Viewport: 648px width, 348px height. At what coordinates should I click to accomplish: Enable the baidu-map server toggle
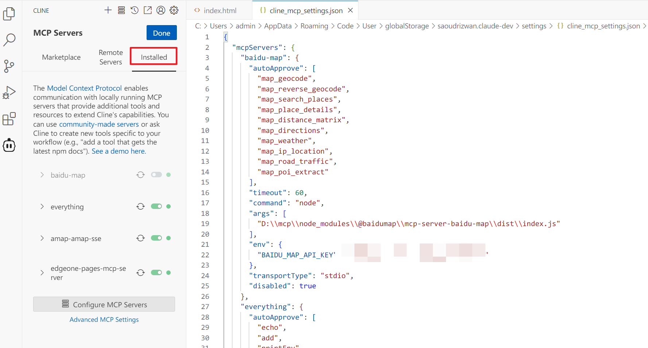(156, 175)
